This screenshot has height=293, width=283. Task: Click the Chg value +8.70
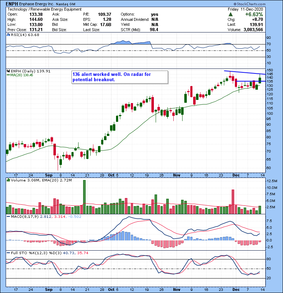(x=257, y=19)
